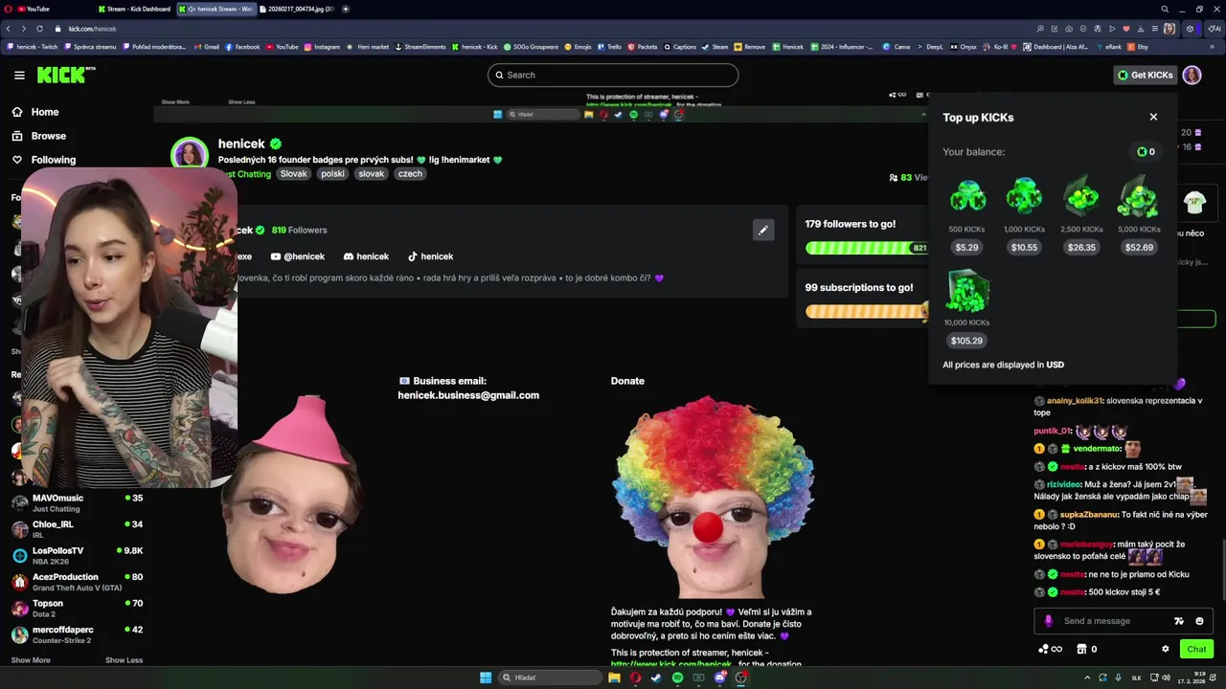Viewport: 1226px width, 689px height.
Task: Open Topson channel in sidebar
Action: 79,608
